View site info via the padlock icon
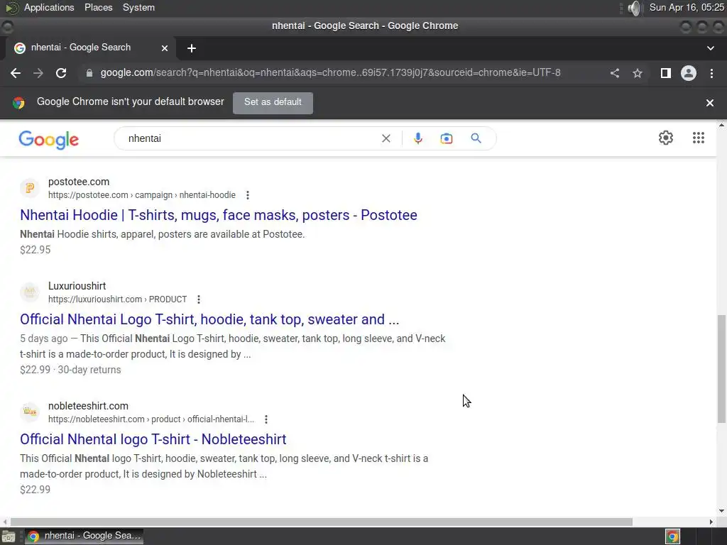The height and width of the screenshot is (545, 727). pyautogui.click(x=89, y=73)
